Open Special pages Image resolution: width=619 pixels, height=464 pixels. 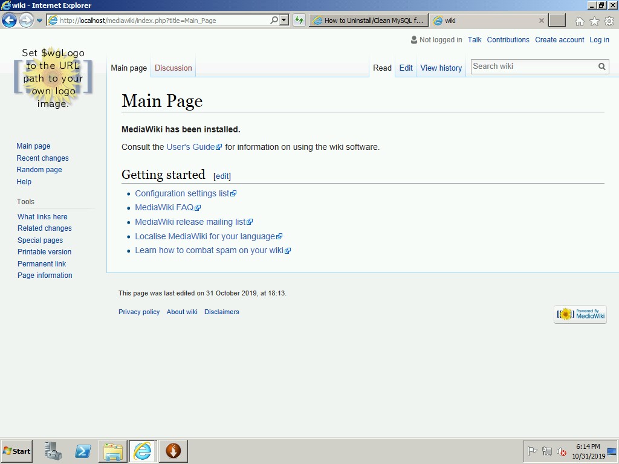[40, 240]
